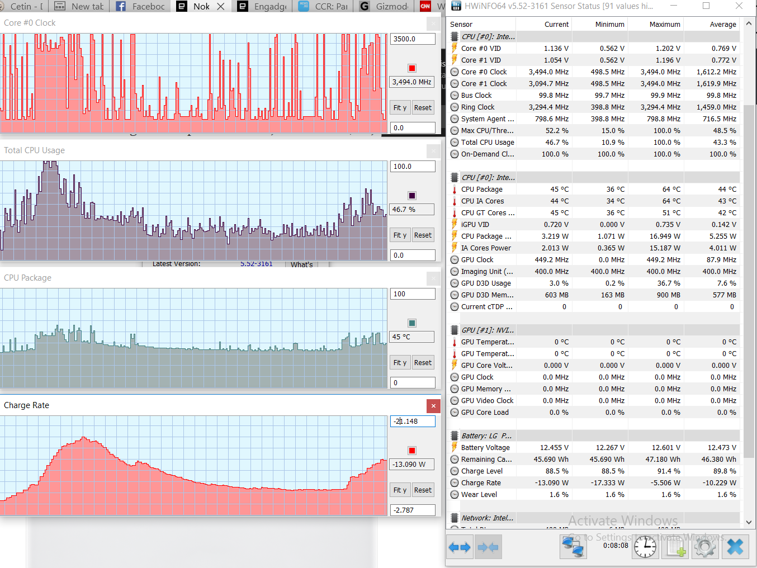
Task: Click the shrink columns arrows button in HWiNFO
Action: click(488, 547)
